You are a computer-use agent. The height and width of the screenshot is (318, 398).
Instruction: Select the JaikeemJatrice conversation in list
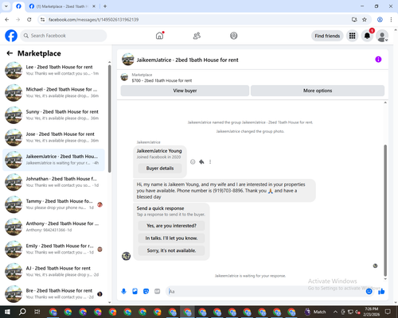53,160
